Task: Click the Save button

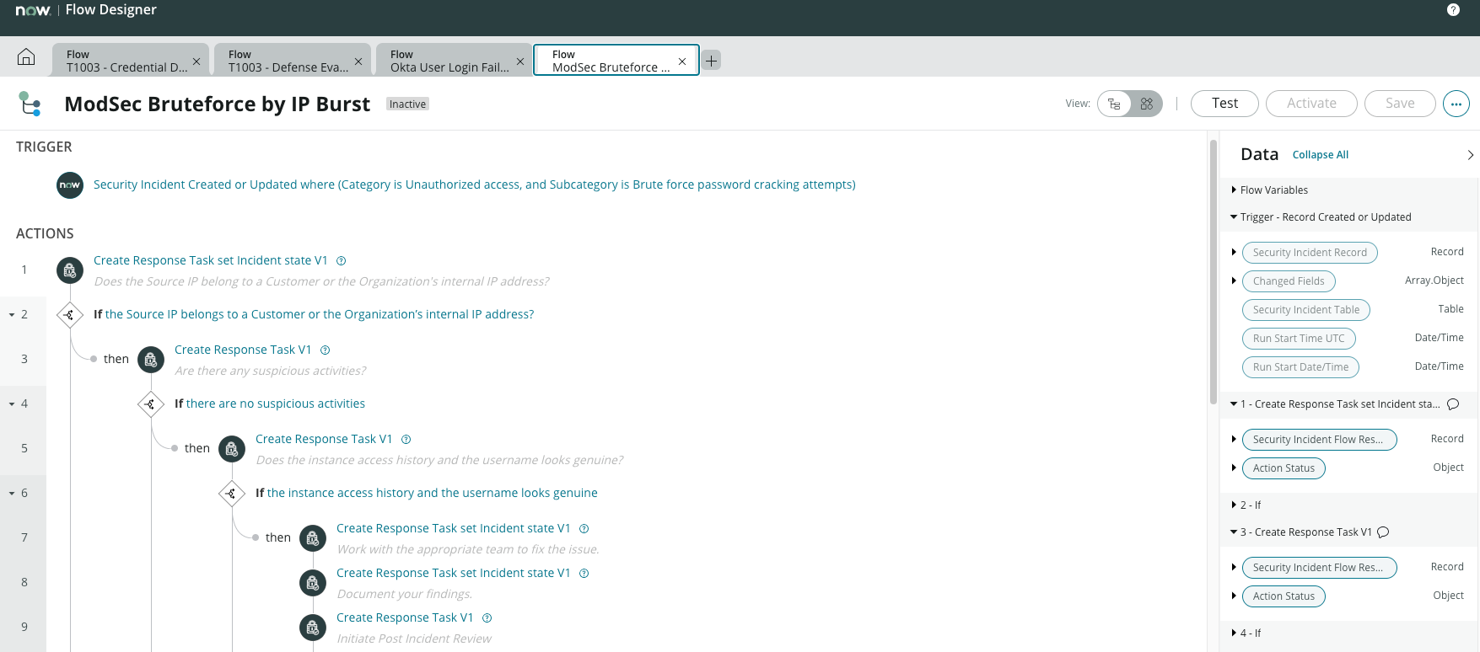Action: pos(1400,104)
